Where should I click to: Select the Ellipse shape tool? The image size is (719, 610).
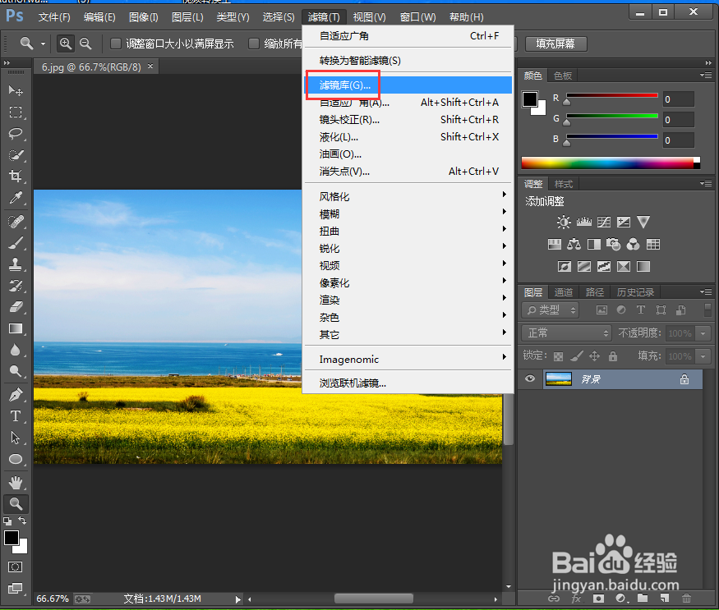pyautogui.click(x=16, y=459)
